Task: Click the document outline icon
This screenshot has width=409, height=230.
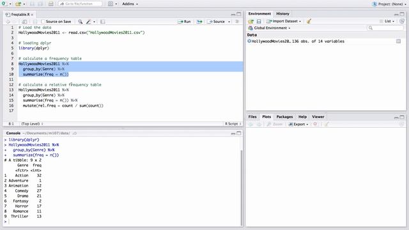Action: 237,22
